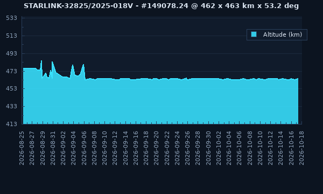Click the 2026-10-06 date label
The height and width of the screenshot is (194, 323).
tap(239, 148)
